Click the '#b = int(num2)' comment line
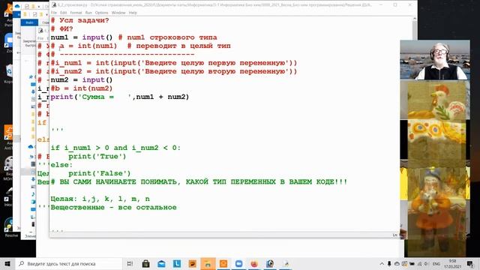Image resolution: width=480 pixels, height=270 pixels. coord(82,88)
